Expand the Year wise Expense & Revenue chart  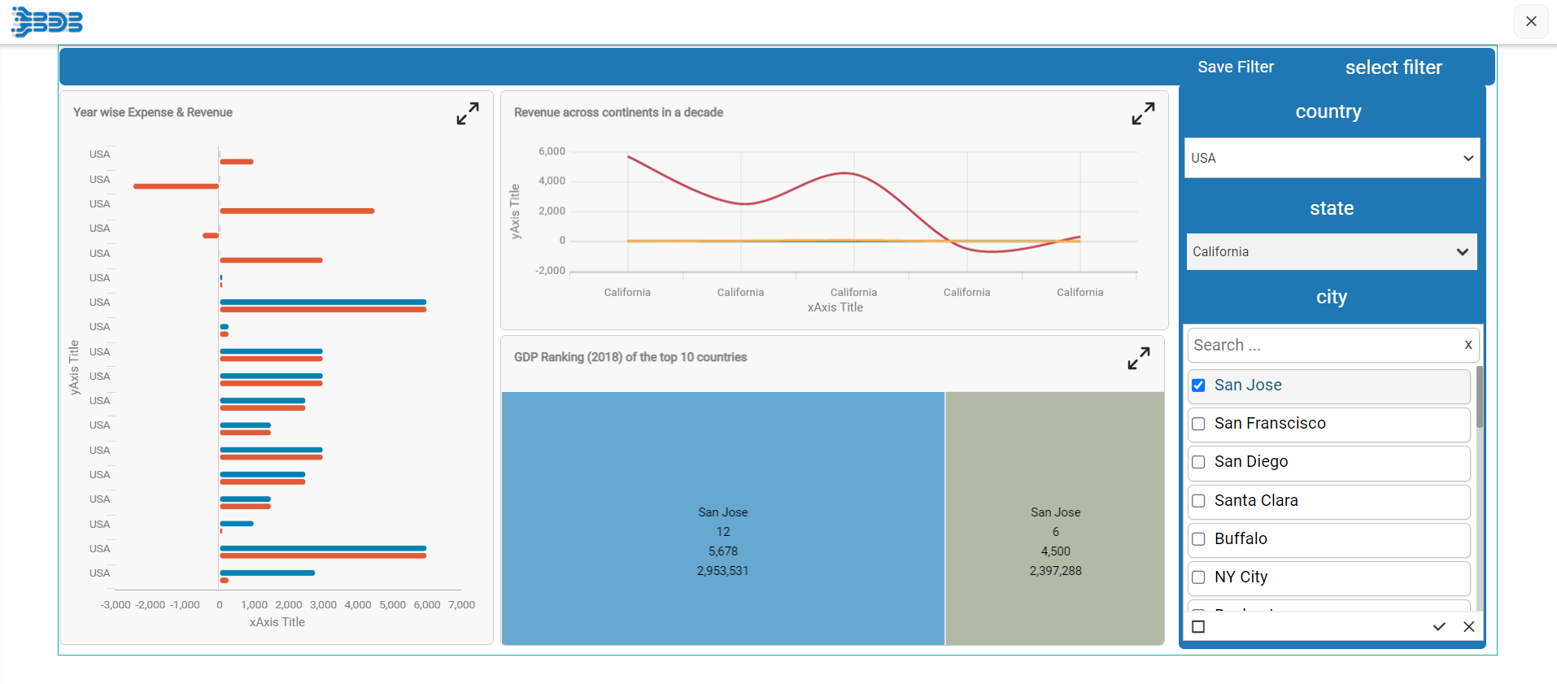(468, 113)
